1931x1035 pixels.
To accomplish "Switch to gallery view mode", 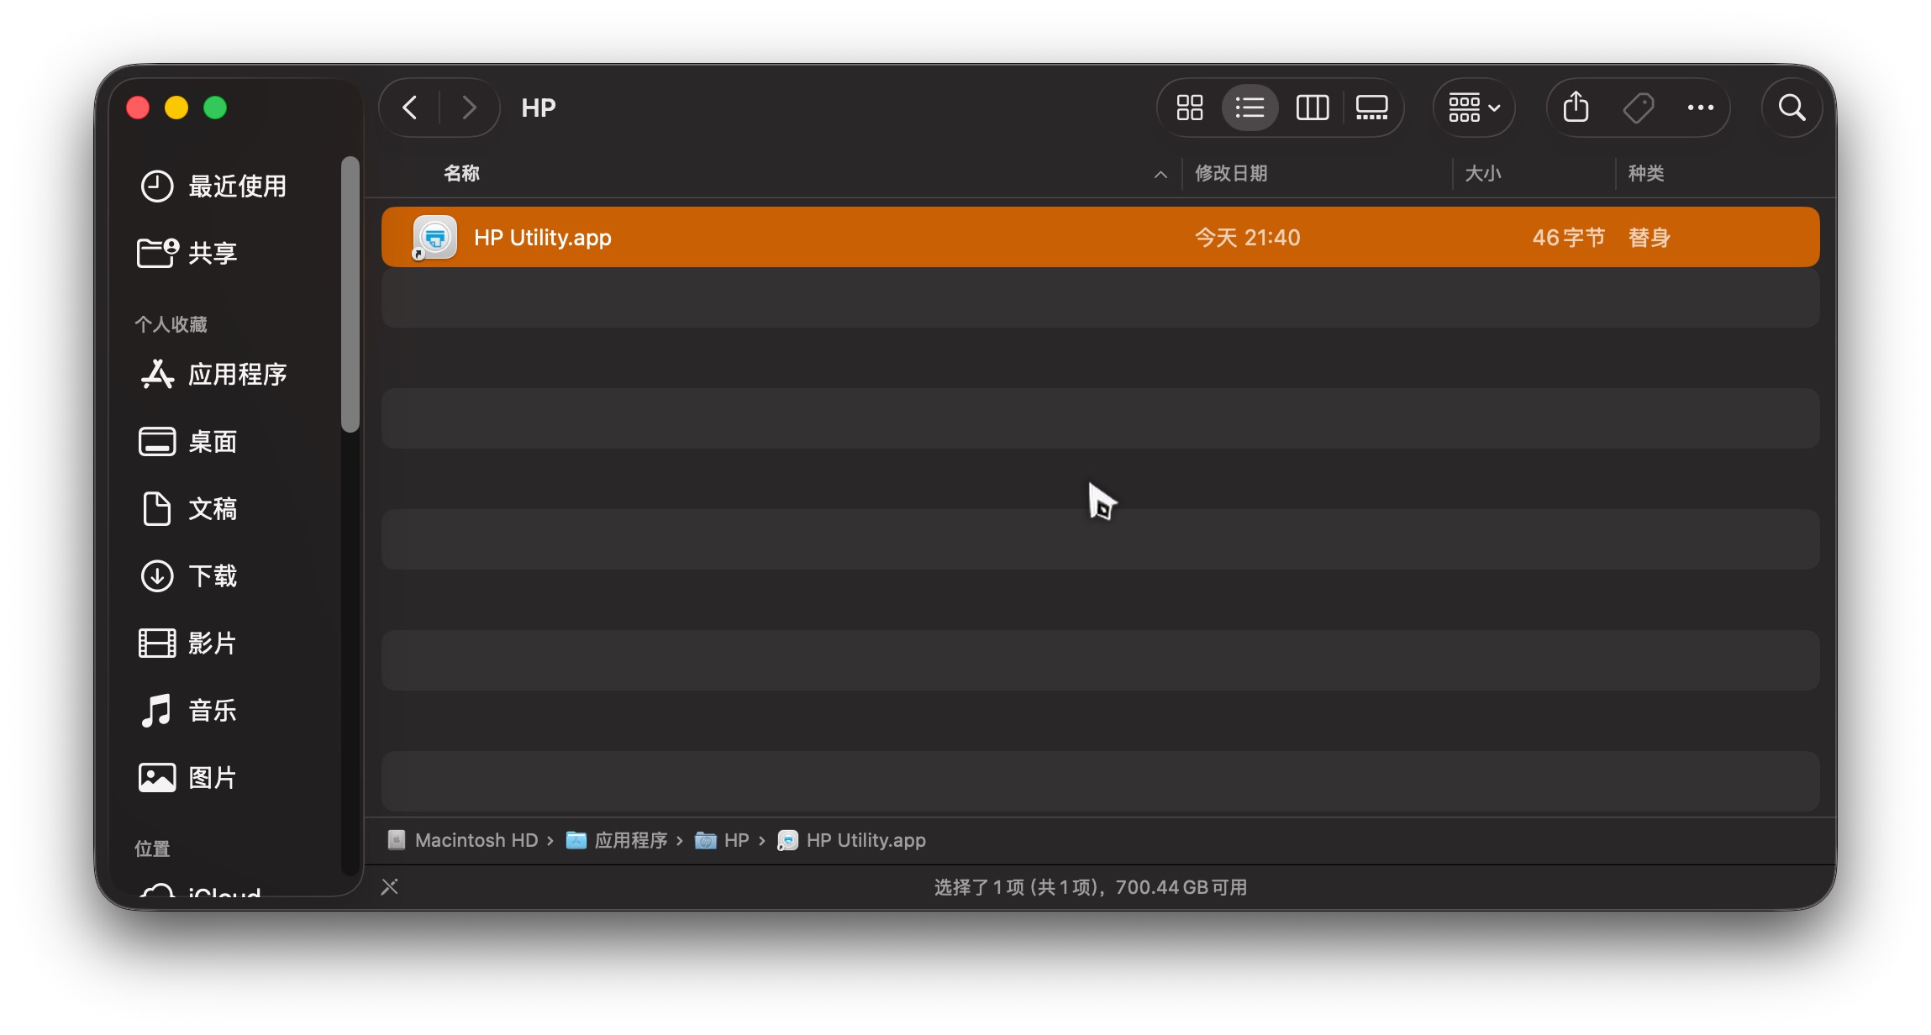I will pyautogui.click(x=1371, y=108).
